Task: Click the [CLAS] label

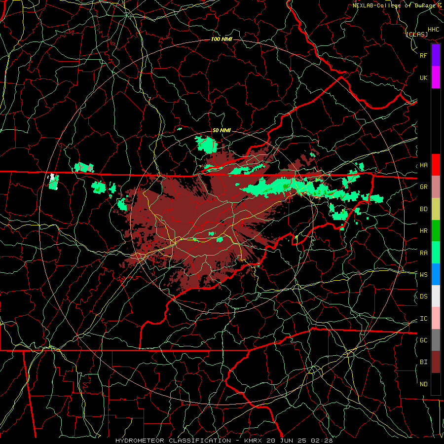Action: click(417, 34)
